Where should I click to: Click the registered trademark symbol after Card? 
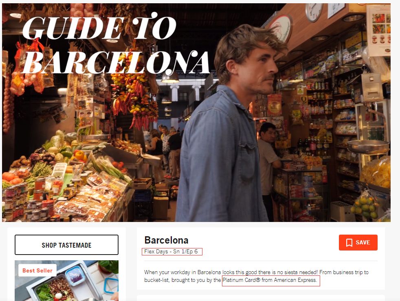258,280
